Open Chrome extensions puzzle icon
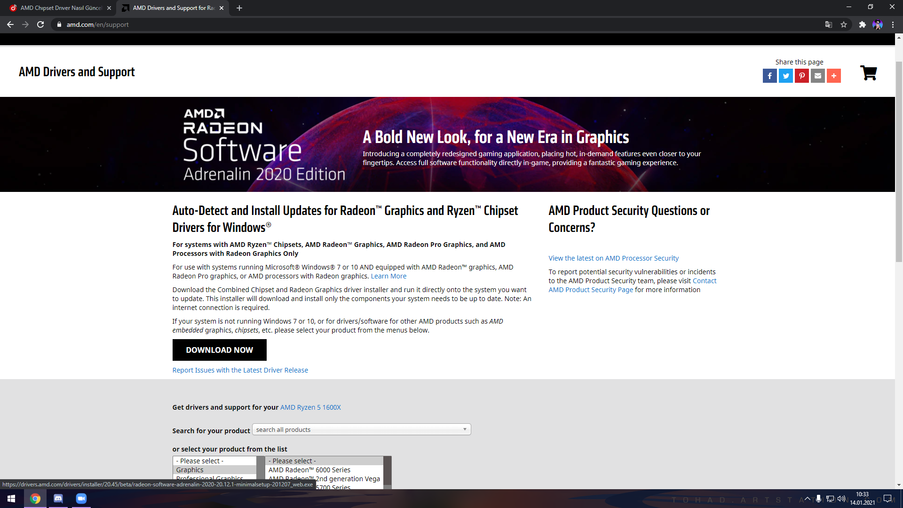Screen dimensions: 903x508 click(x=862, y=24)
